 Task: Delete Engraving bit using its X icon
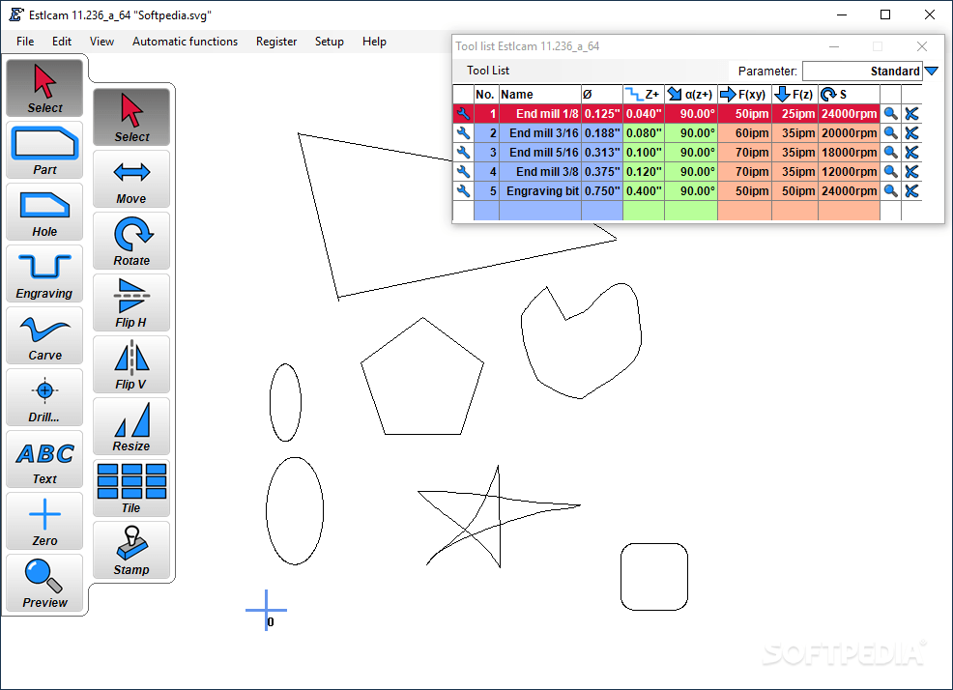click(910, 190)
